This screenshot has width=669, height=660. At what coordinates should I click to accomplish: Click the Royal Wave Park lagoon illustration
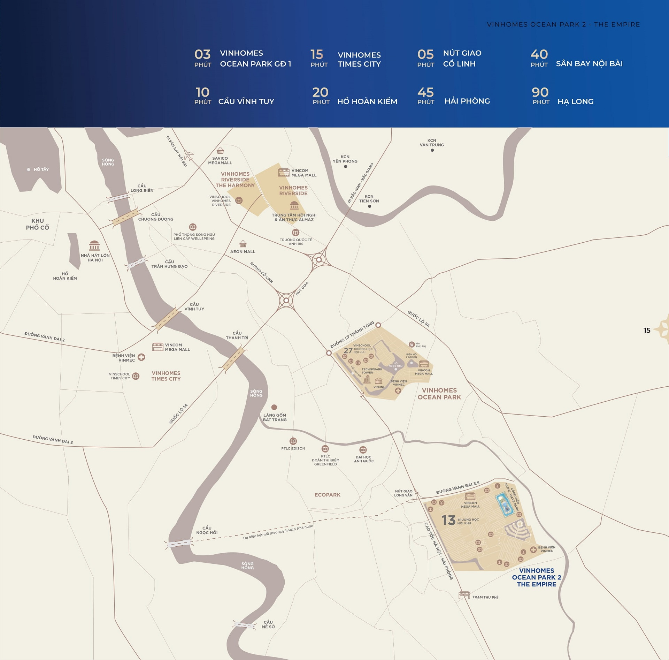pos(505,505)
